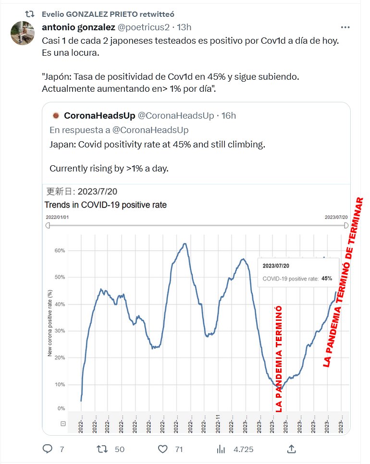
Task: Open antonio gonzalez's profile picture
Action: pos(22,33)
